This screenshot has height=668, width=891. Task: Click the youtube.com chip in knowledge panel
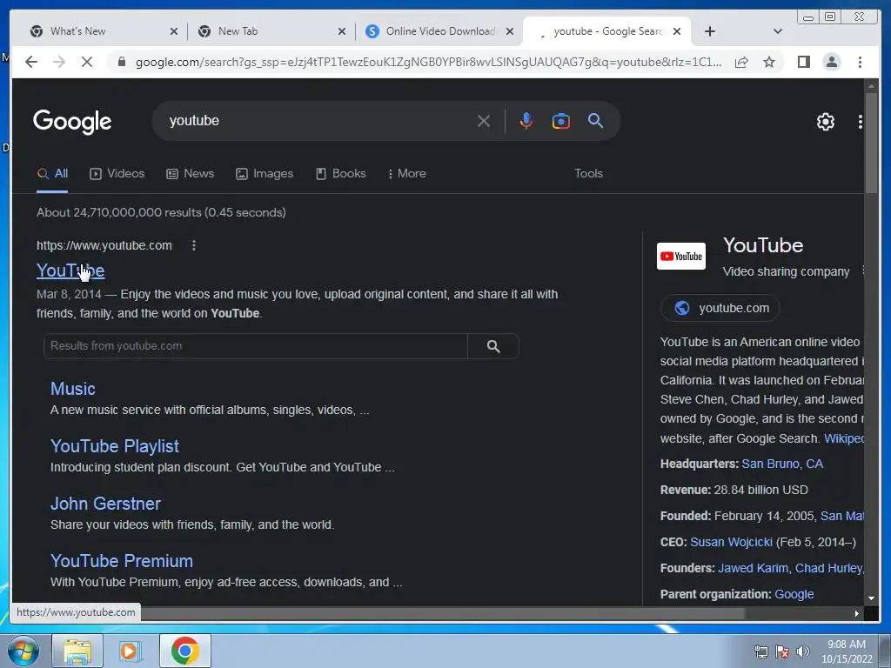(x=720, y=309)
